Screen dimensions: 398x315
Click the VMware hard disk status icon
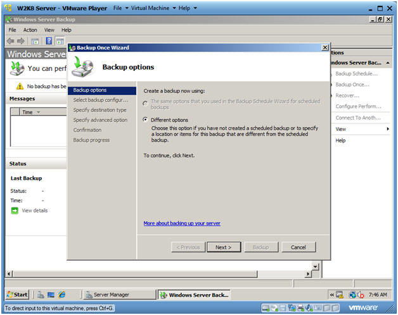click(x=266, y=308)
